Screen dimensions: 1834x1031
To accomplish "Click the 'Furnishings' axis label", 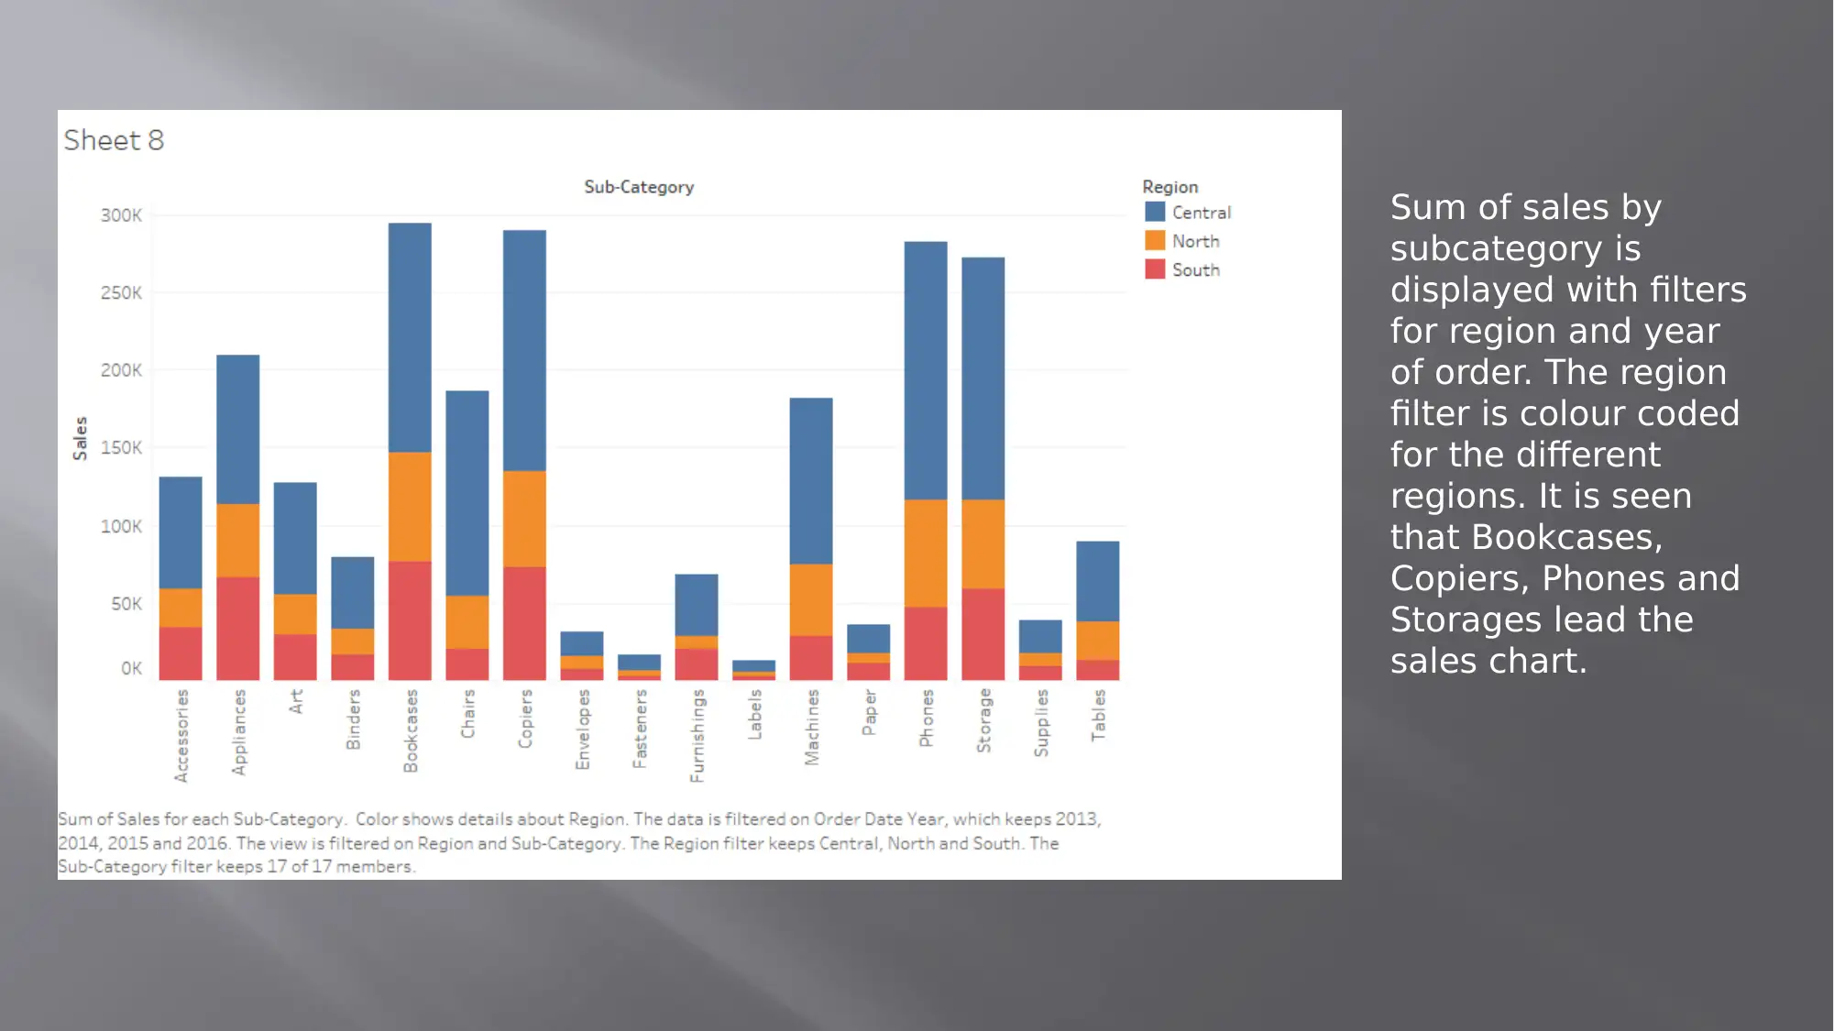I will pos(697,736).
